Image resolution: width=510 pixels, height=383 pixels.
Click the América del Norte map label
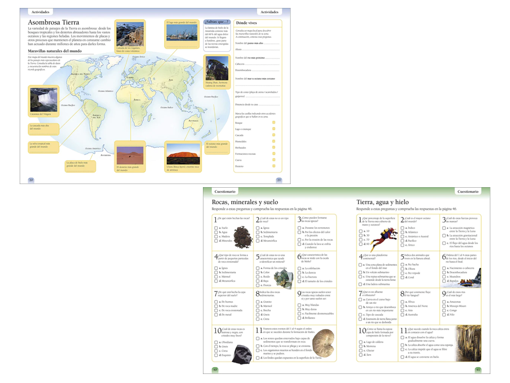80,74
